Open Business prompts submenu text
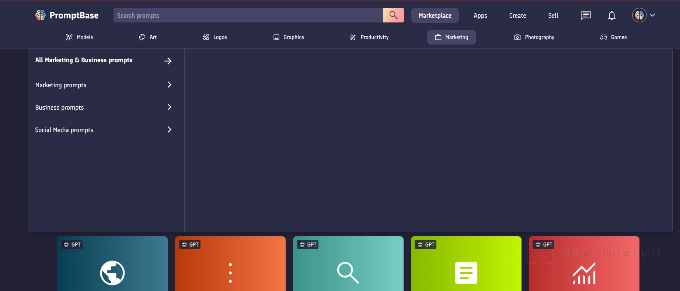Image resolution: width=680 pixels, height=291 pixels. click(x=59, y=107)
